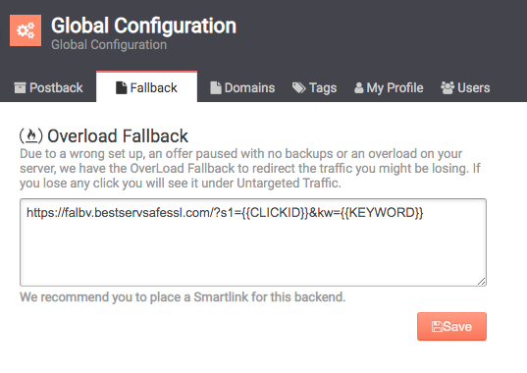This screenshot has width=527, height=373.
Task: Click the Postback archive box icon
Action: pyautogui.click(x=20, y=88)
